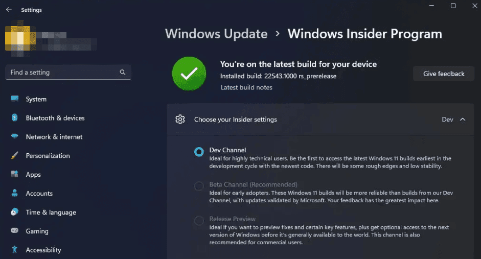Go back to Windows Update breadcrumb
Image resolution: width=481 pixels, height=259 pixels.
coord(216,34)
